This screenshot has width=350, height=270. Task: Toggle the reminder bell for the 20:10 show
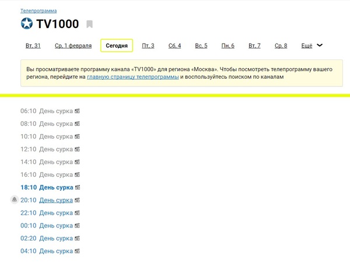click(x=15, y=200)
